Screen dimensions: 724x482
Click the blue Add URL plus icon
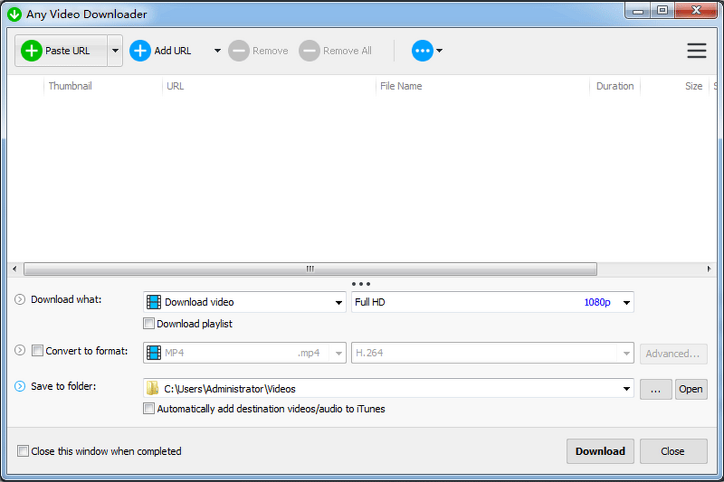click(x=140, y=51)
